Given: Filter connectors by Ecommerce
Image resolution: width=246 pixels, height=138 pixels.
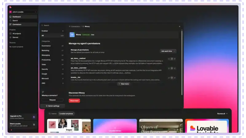Looking at the screenshot, I should click(52, 46).
